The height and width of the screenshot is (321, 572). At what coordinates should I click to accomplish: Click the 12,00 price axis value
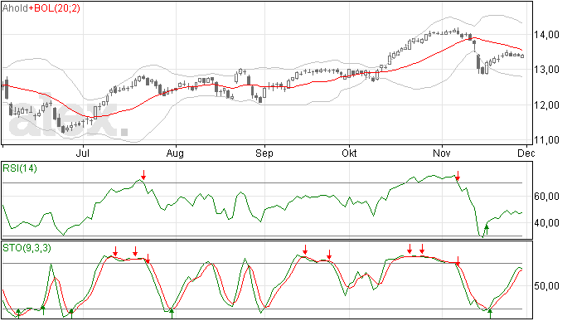point(547,105)
